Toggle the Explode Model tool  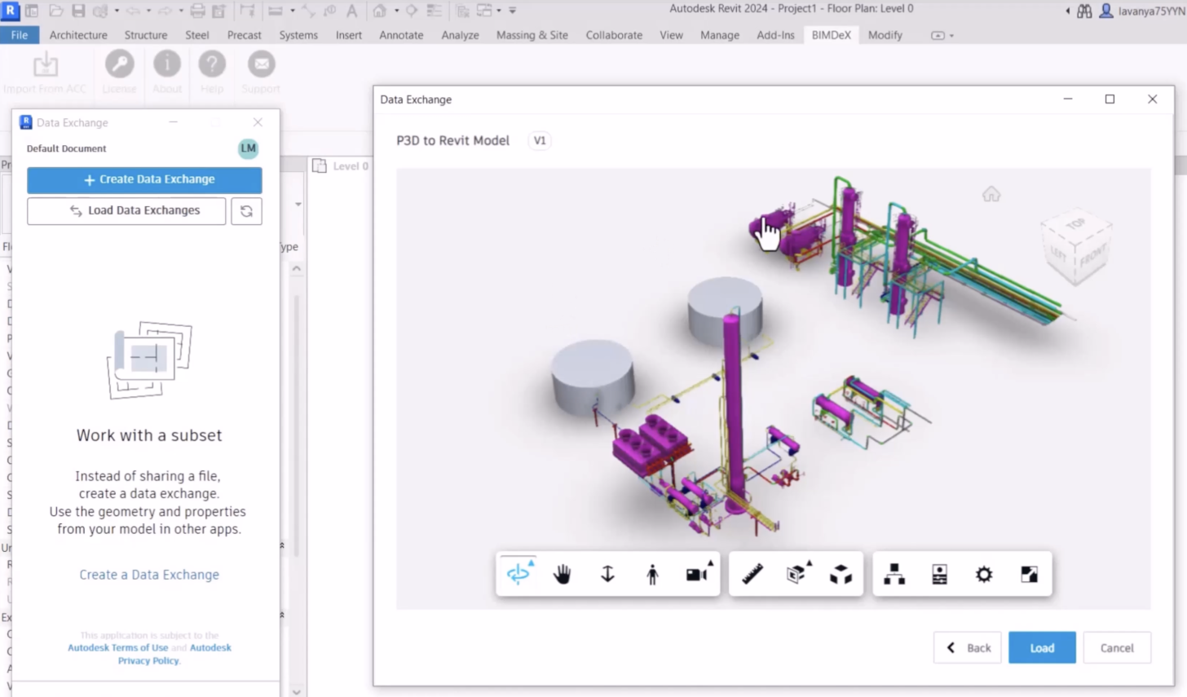click(x=841, y=574)
